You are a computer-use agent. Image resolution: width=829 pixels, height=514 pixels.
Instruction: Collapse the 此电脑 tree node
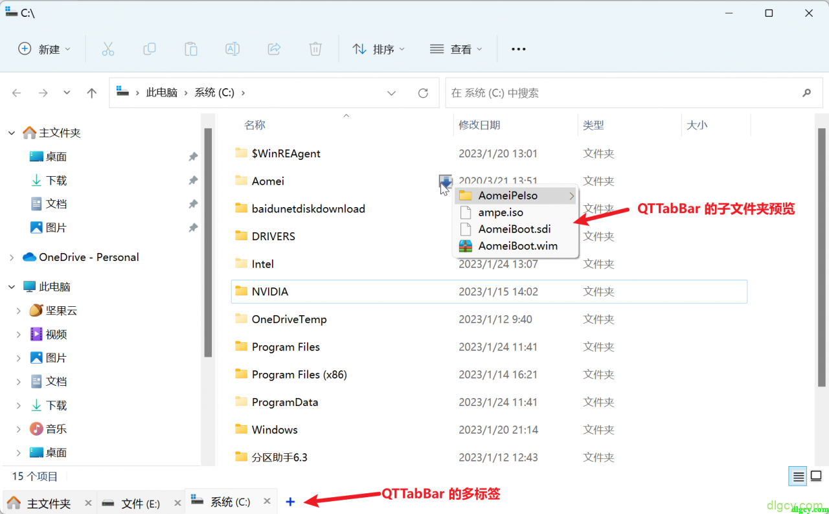[x=12, y=287]
